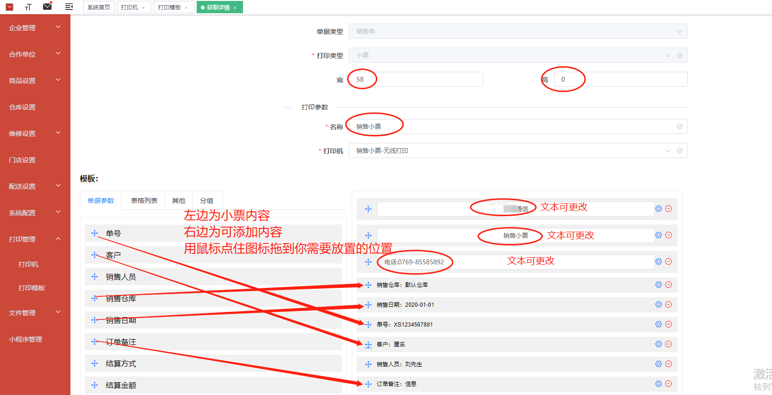This screenshot has height=395, width=772.
Task: Open the mail messages icon
Action: pos(47,6)
